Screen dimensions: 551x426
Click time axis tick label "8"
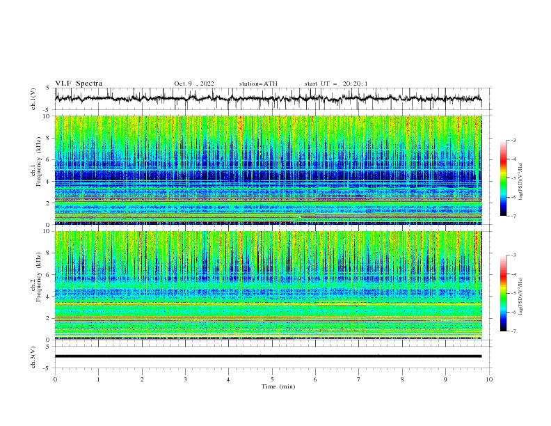point(402,379)
